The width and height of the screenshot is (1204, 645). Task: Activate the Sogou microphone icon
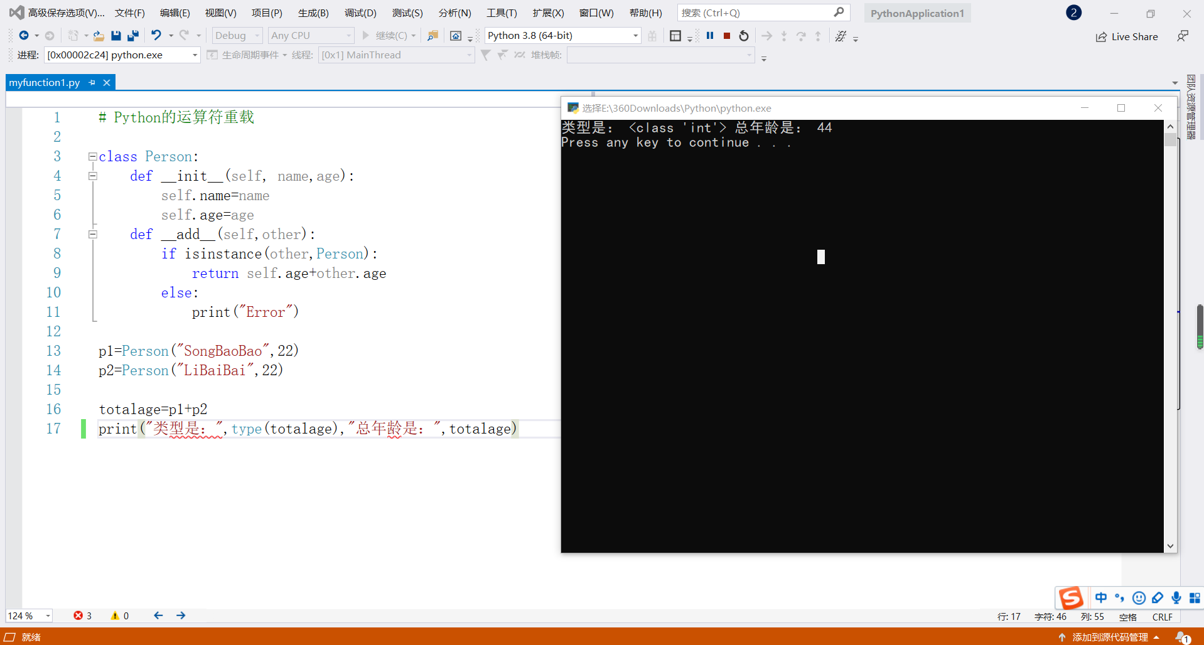(x=1175, y=598)
